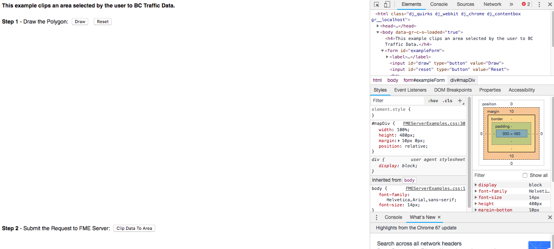554x249 pixels.
Task: Show more DevTools tabs with double chevron
Action: pos(511,5)
